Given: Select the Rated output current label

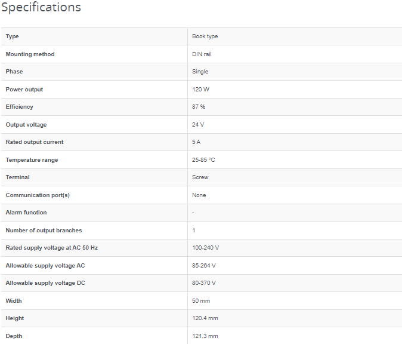Looking at the screenshot, I should (x=35, y=142).
